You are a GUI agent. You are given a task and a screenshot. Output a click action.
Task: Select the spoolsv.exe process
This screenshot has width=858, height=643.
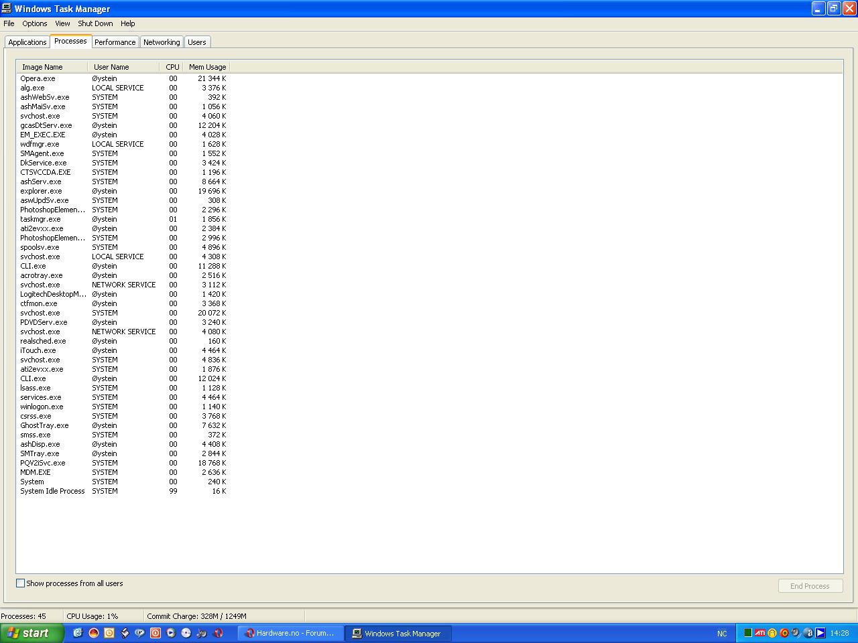(40, 247)
